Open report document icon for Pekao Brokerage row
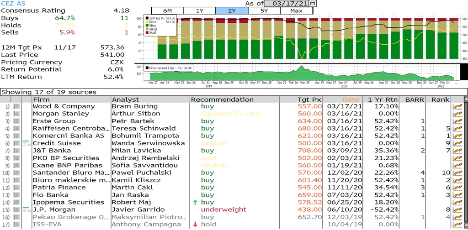468x230 pixels. click(x=16, y=217)
